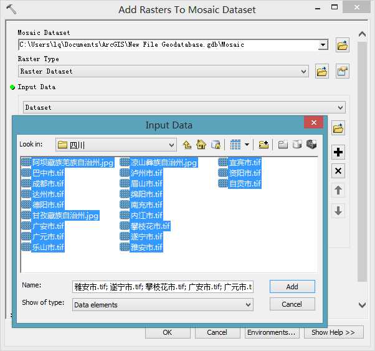This screenshot has height=351, width=375.
Task: Click the Name input field
Action: pos(163,287)
